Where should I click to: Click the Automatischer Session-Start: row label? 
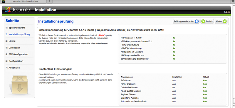(134, 102)
